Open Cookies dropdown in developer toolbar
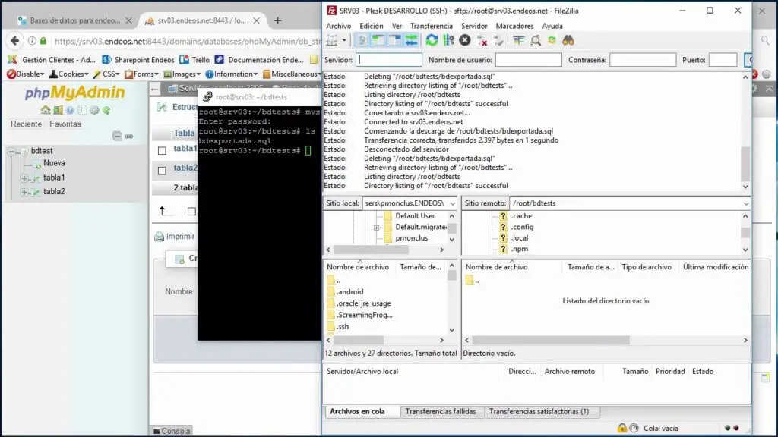 pos(69,74)
